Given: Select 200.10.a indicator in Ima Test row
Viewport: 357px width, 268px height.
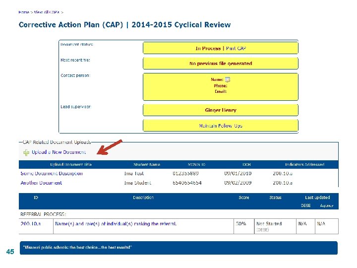Looking at the screenshot, I should click(x=283, y=173).
